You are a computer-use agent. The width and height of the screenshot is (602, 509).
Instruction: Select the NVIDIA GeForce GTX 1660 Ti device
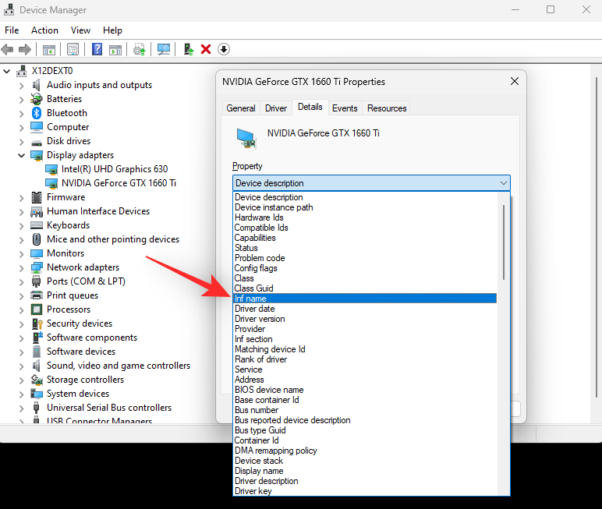click(x=119, y=183)
